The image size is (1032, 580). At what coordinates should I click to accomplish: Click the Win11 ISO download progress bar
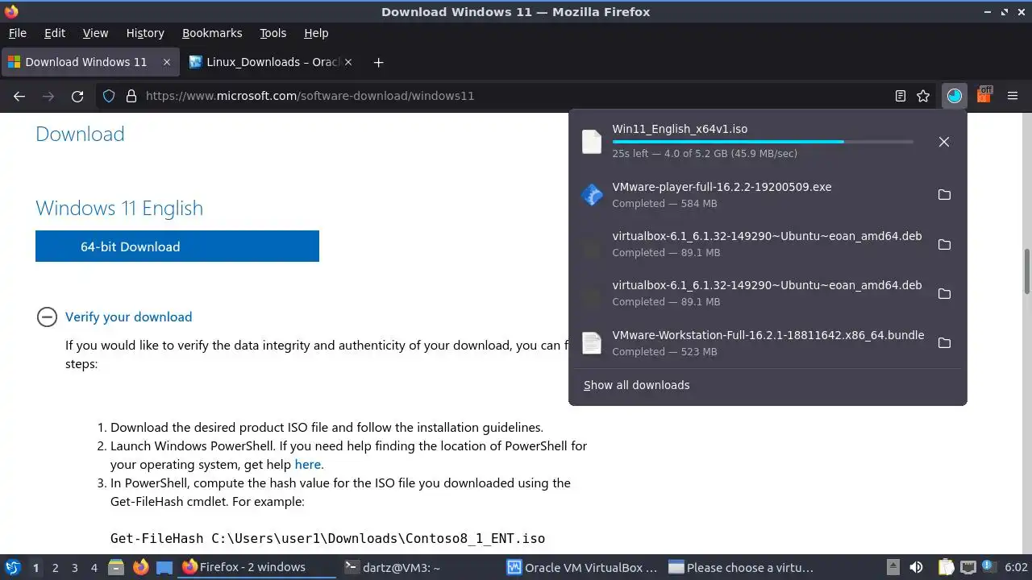763,142
